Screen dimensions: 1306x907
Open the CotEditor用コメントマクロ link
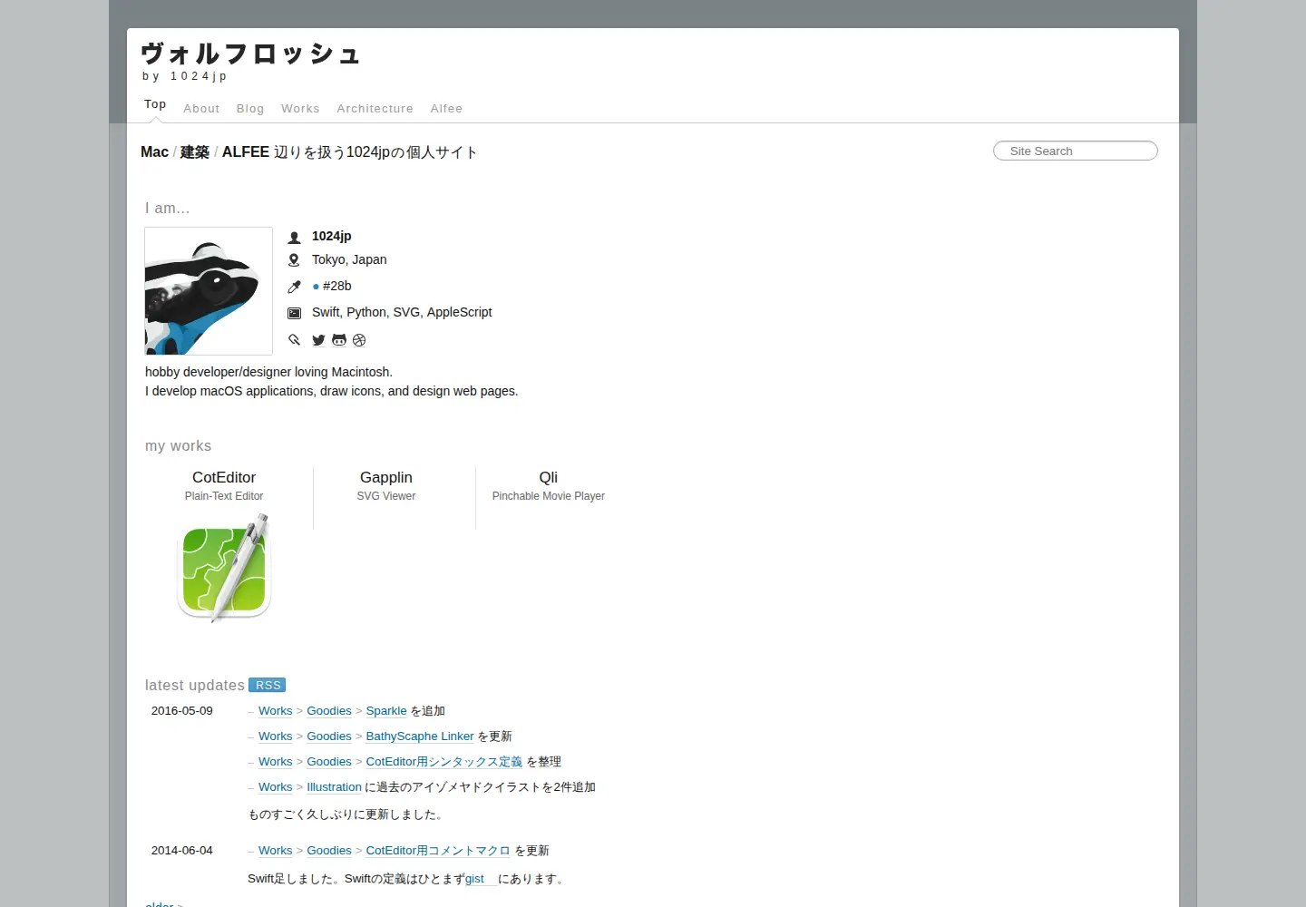[438, 851]
